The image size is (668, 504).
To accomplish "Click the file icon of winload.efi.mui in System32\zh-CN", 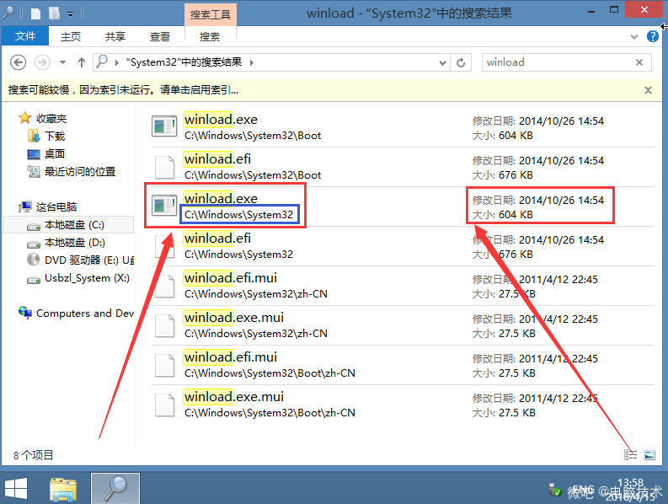I will click(x=164, y=286).
